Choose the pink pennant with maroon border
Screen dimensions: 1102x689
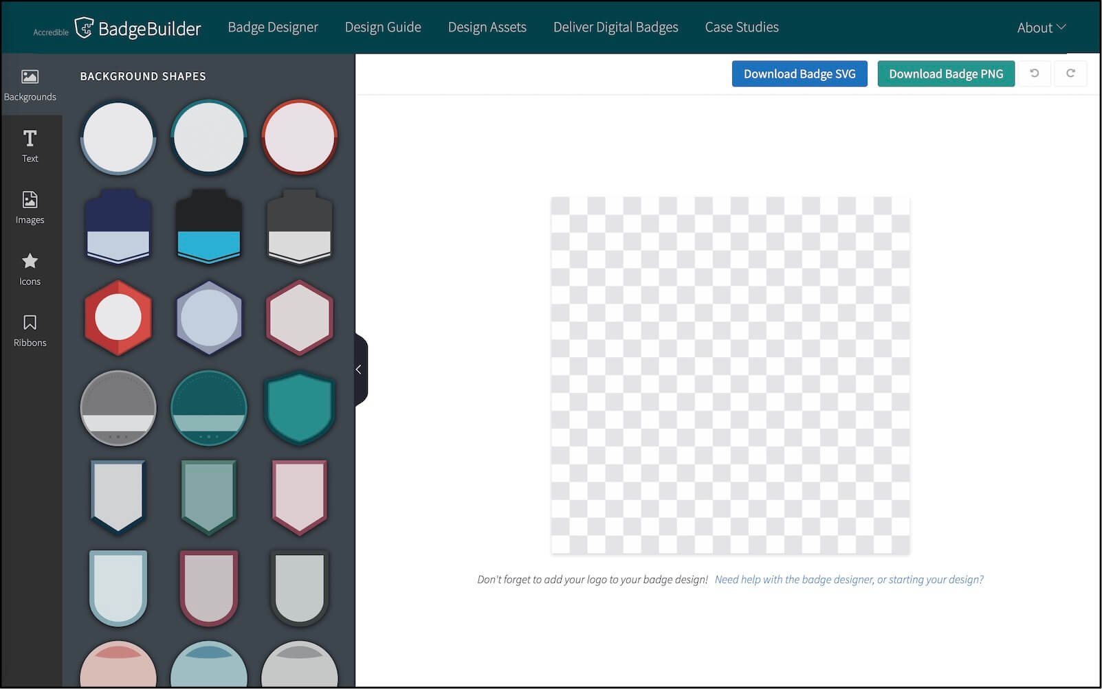(300, 498)
